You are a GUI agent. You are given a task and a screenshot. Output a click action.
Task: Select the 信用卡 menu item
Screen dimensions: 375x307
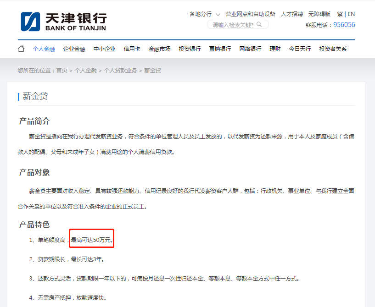[132, 48]
